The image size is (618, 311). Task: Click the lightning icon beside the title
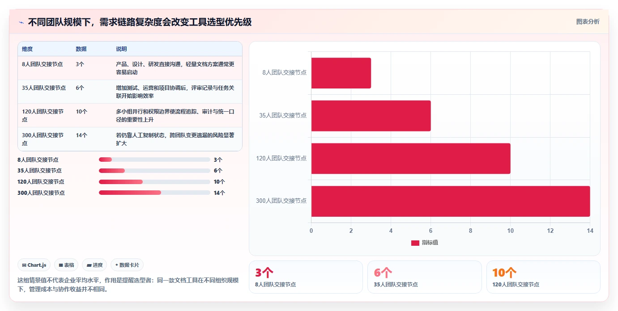click(x=21, y=22)
